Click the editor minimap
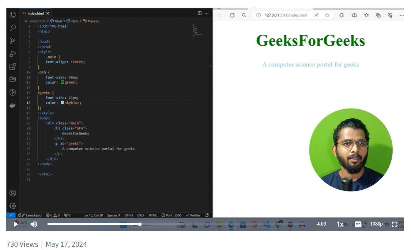Viewport: 411px width, 250px height. point(197,30)
